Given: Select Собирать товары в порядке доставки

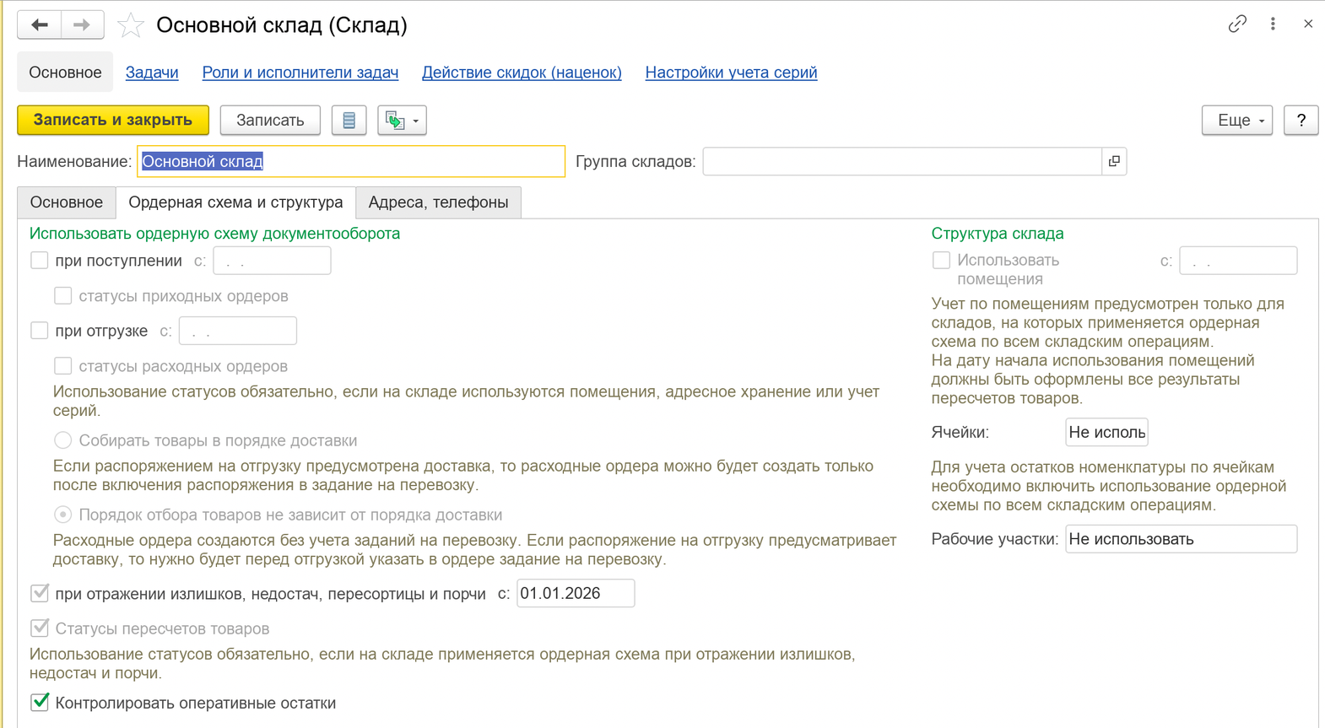Looking at the screenshot, I should (x=63, y=440).
